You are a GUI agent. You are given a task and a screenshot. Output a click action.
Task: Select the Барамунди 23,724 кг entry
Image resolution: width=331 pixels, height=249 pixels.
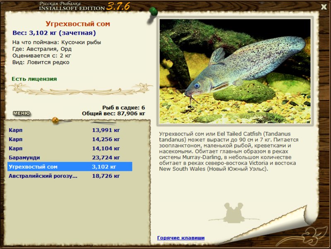70,157
